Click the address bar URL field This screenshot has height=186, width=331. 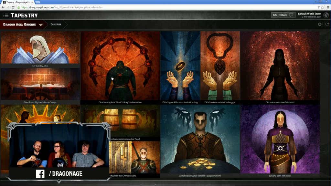tap(162, 7)
